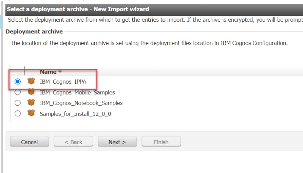Screen dimensions: 303x173
Task: Toggle the sort arrow beside Name
Action: 60,71
